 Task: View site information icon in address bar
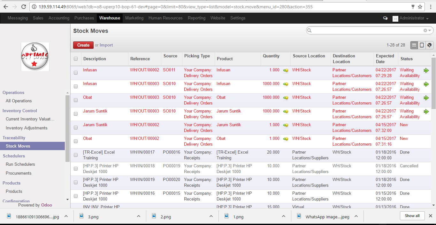click(x=34, y=7)
